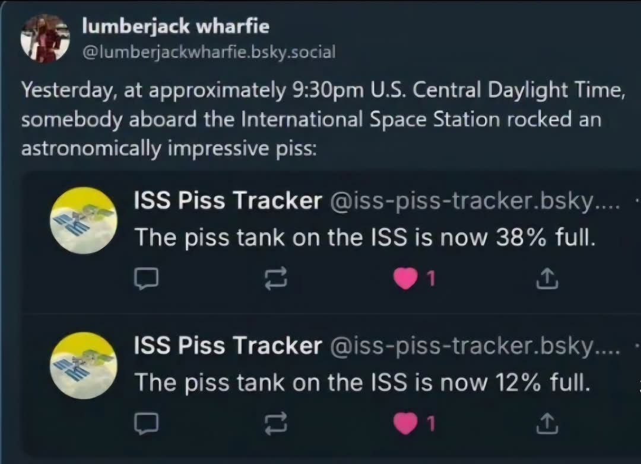
Task: Click ISS Piss Tracker avatar on 12% post
Action: click(83, 365)
